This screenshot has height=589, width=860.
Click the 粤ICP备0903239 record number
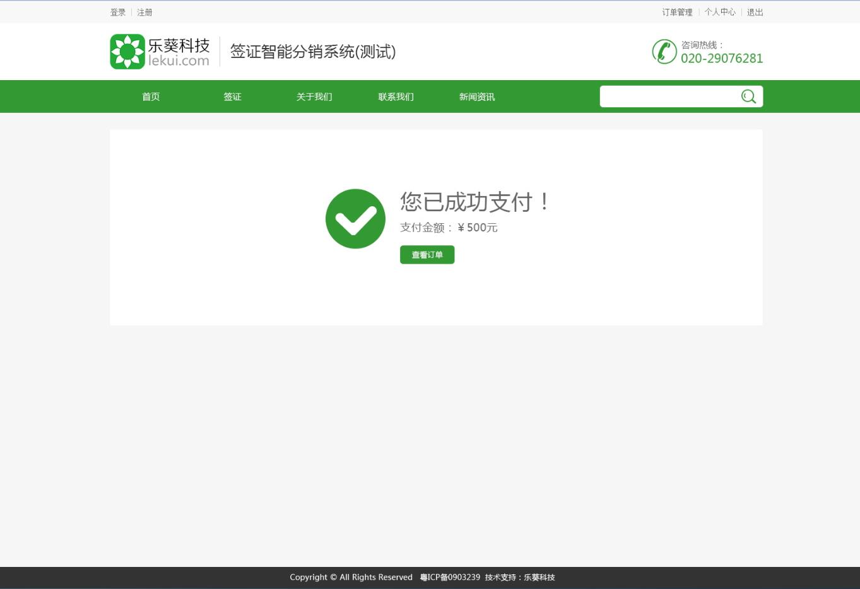[x=449, y=577]
